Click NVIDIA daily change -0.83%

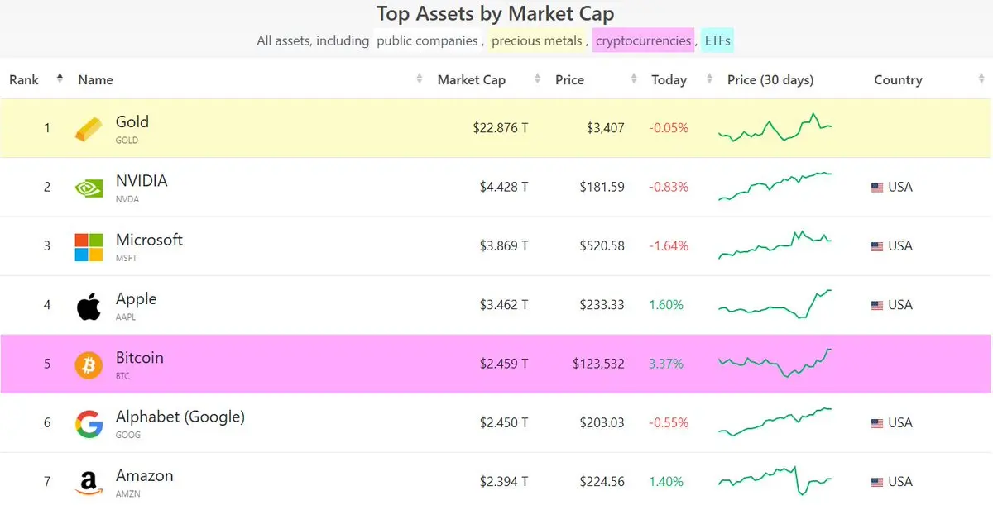(669, 188)
